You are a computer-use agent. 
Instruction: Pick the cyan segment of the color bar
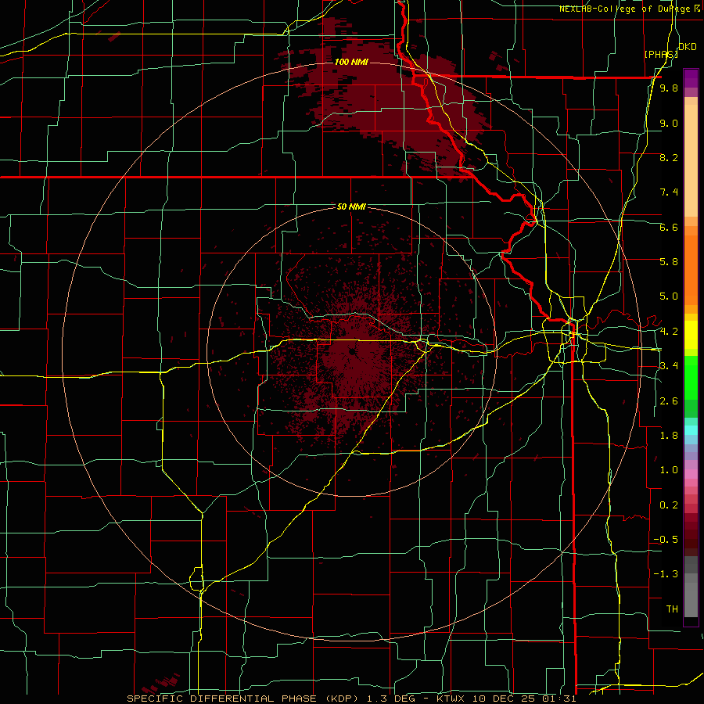691,429
